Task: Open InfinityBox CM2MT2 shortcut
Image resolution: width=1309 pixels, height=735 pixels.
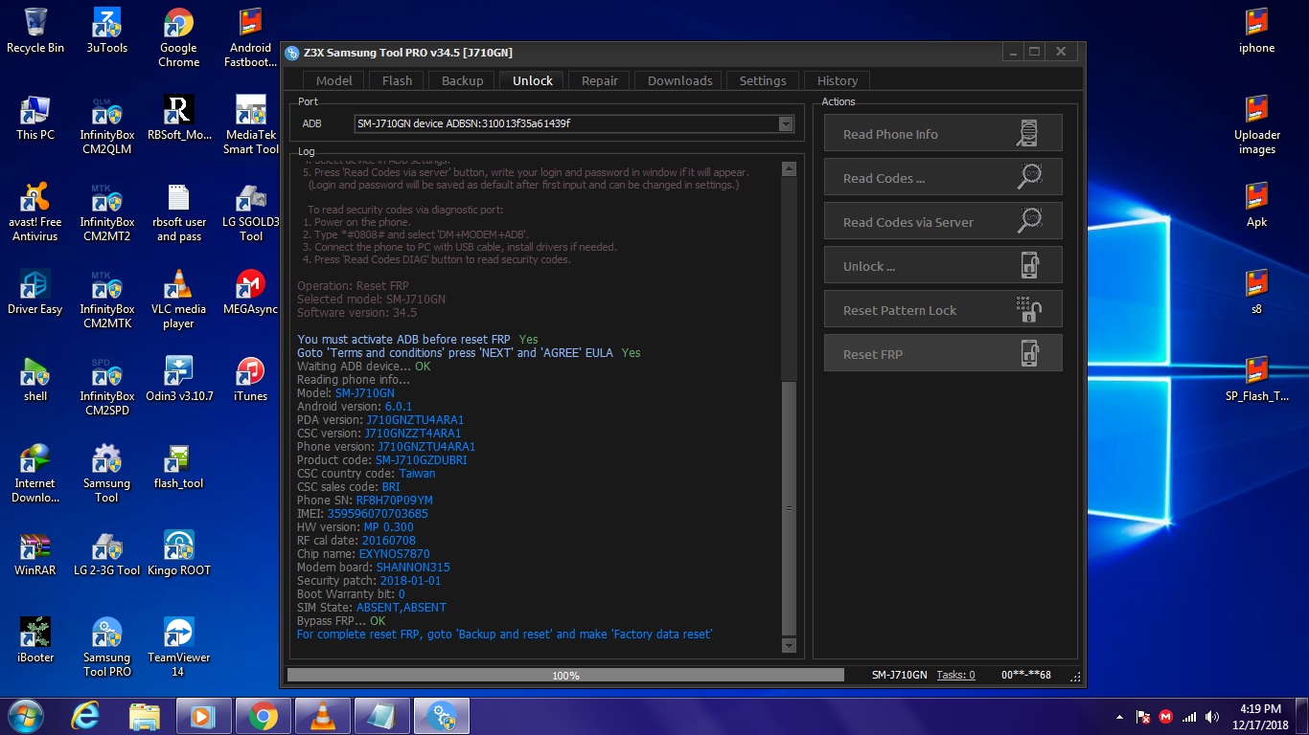Action: 106,212
